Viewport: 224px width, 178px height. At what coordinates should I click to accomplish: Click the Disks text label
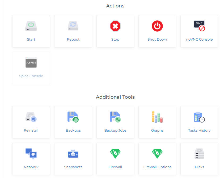pos(199,167)
